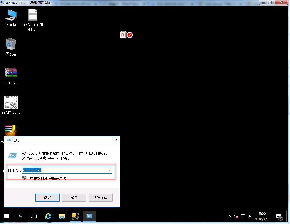Show hidden system tray icons
The height and width of the screenshot is (224, 290).
click(x=229, y=216)
